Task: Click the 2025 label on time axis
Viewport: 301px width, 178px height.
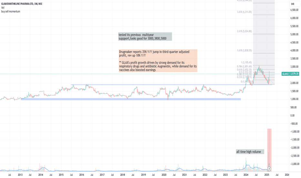Action: (267, 175)
